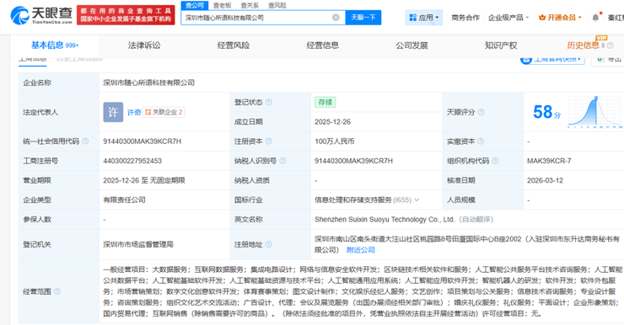The image size is (624, 325).
Task: Switch to 知识产权 tab
Action: 501,45
